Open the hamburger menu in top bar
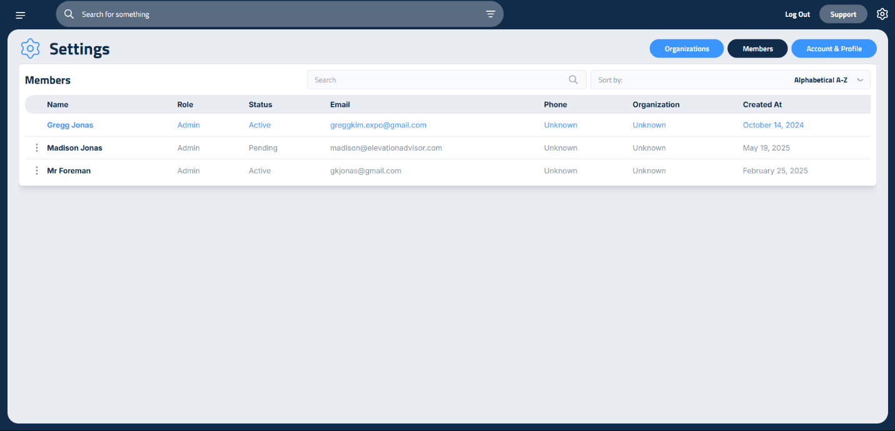 [21, 14]
